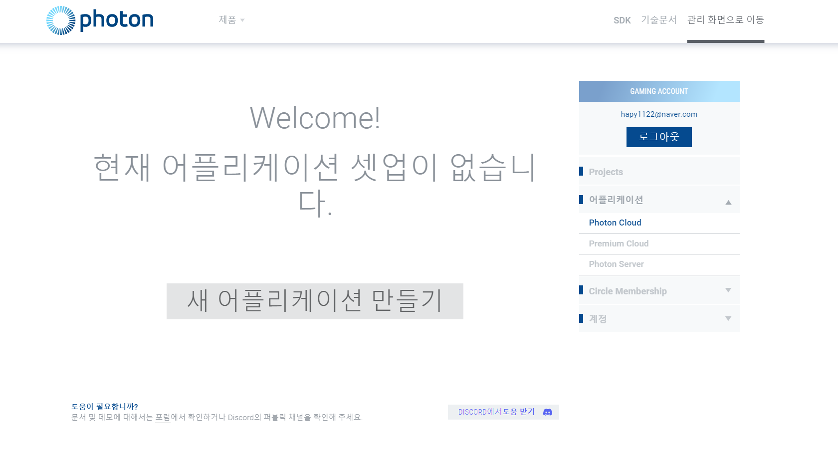The height and width of the screenshot is (463, 838).
Task: Click the 도움이 필요합니까? heading
Action: click(x=105, y=407)
